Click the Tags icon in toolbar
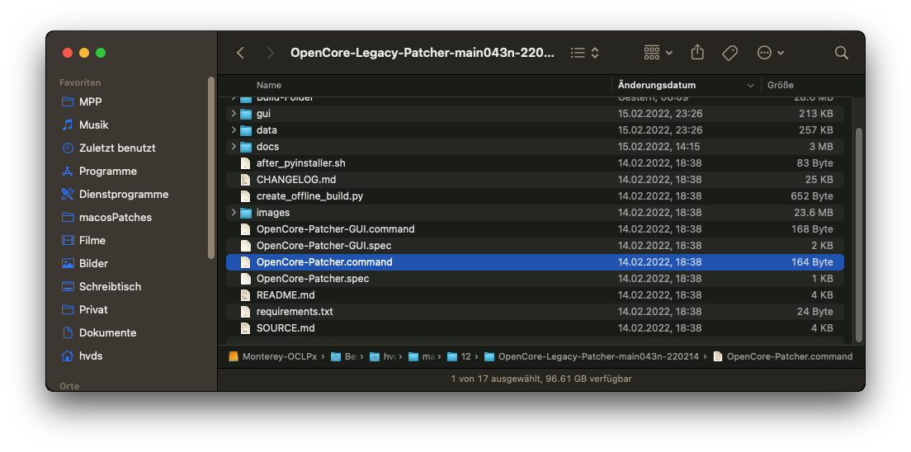911x452 pixels. coord(729,53)
